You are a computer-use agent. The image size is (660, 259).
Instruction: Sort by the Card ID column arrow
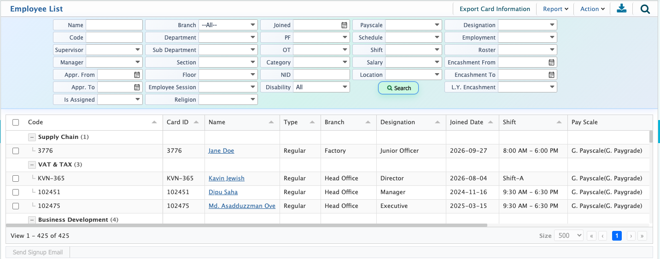(x=196, y=122)
